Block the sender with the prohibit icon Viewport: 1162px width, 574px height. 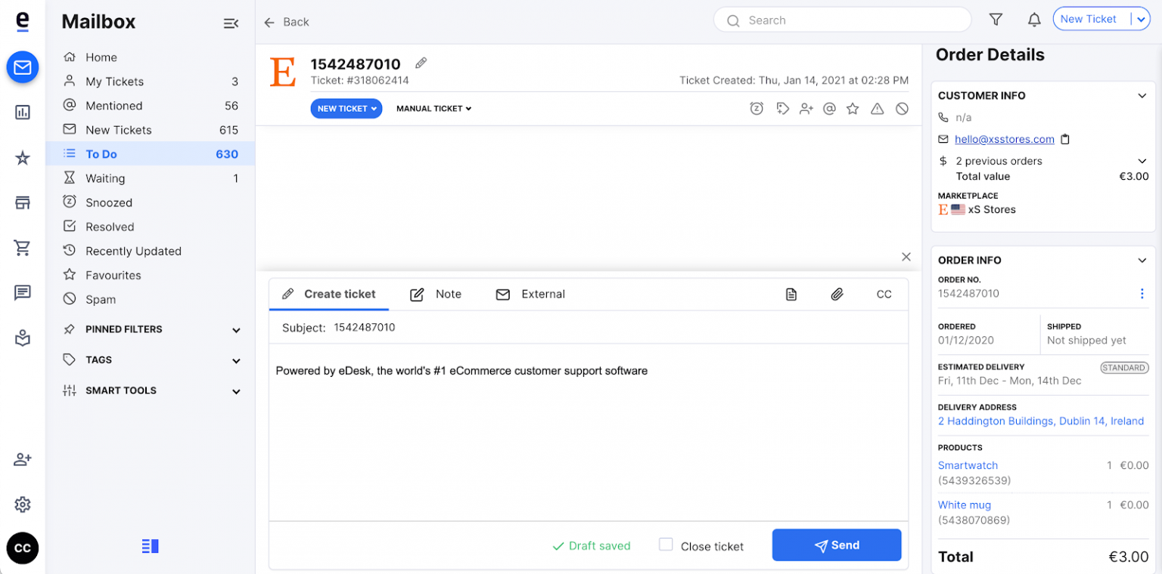coord(901,108)
